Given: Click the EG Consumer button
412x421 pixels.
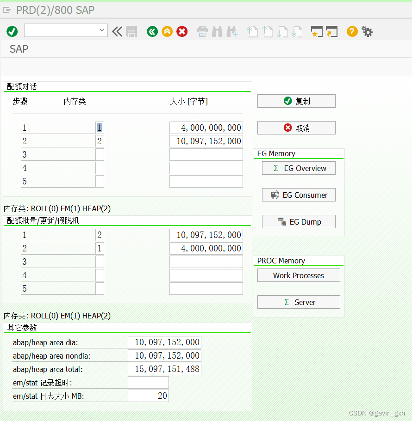Looking at the screenshot, I should click(298, 195).
